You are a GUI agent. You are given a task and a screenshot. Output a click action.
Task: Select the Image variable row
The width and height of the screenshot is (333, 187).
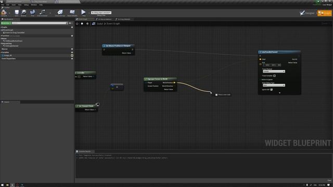pos(37,56)
